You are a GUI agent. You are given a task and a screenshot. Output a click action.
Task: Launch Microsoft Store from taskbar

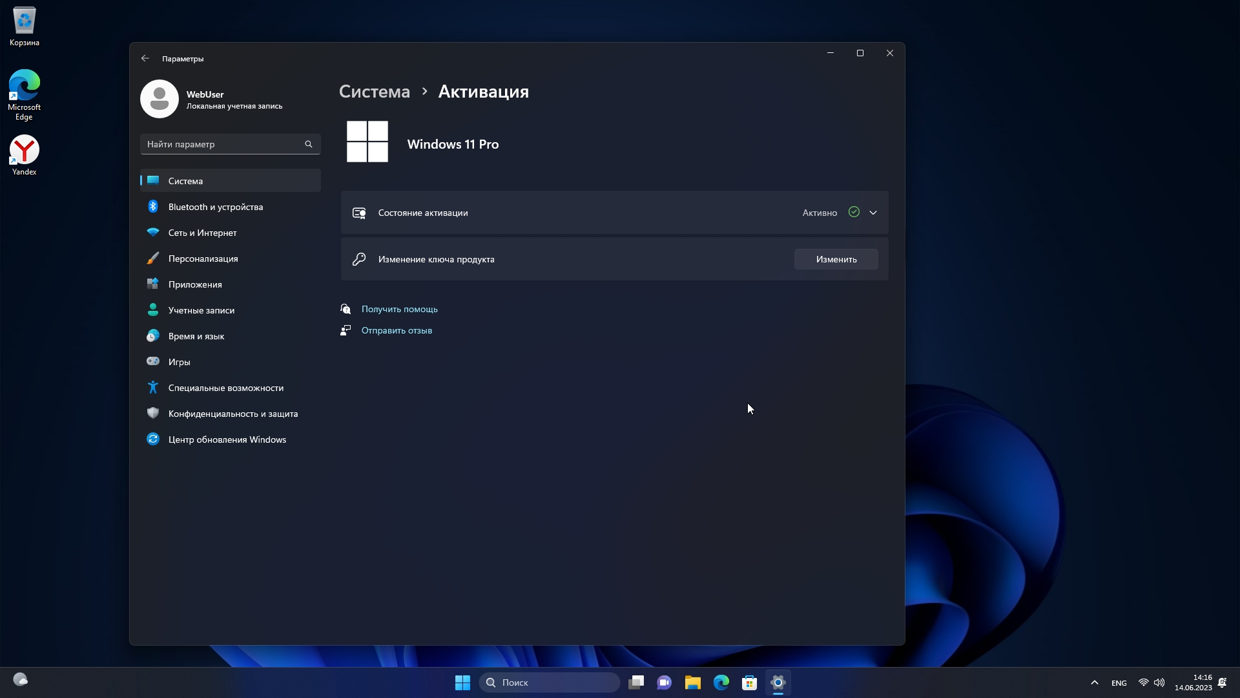(749, 682)
